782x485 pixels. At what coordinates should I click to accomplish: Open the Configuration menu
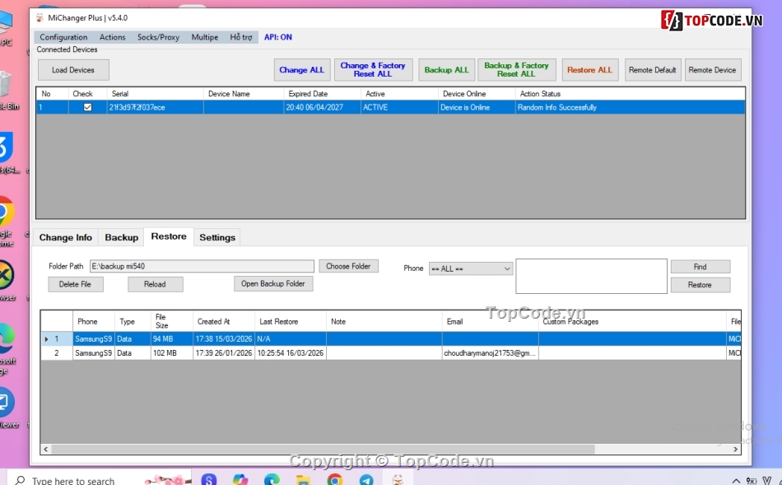point(63,37)
